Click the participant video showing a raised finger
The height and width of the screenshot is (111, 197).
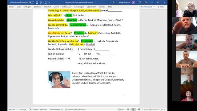184,25
